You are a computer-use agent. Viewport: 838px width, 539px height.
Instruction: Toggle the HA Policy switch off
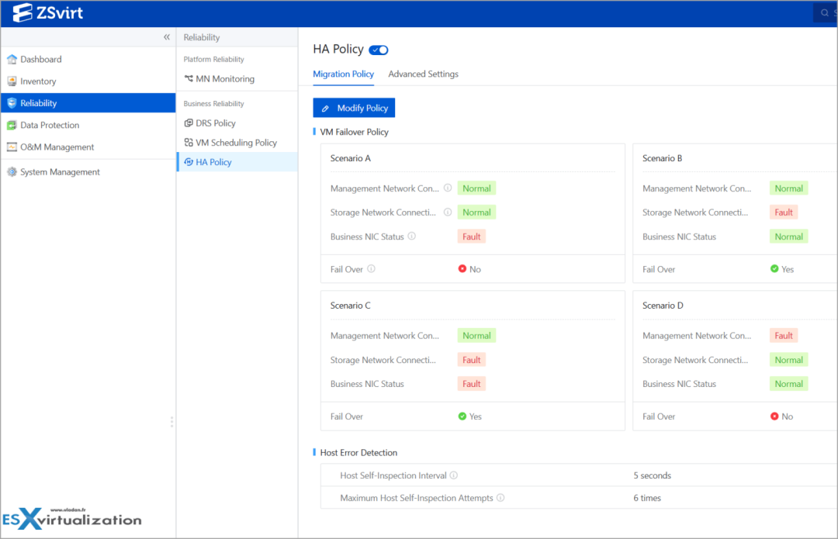pos(379,50)
